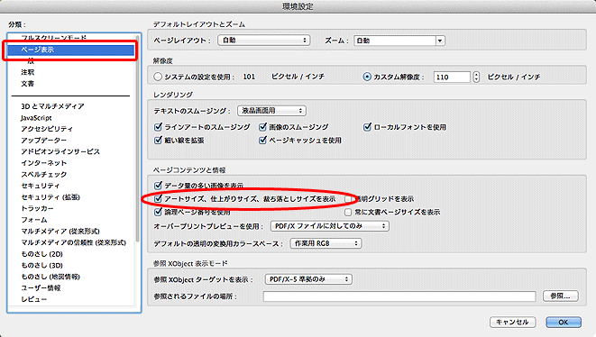Open テキストのスムージング dropdown
Image resolution: width=596 pixels, height=337 pixels.
point(271,111)
